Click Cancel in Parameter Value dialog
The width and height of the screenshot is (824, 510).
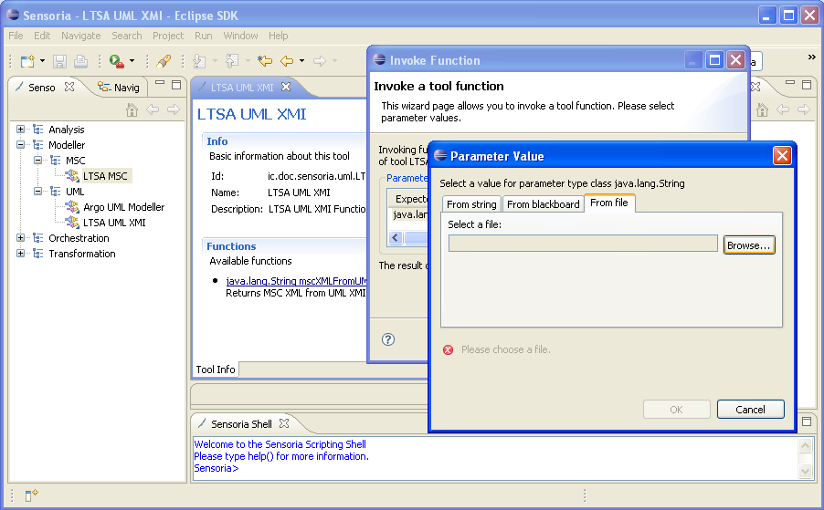(x=750, y=410)
